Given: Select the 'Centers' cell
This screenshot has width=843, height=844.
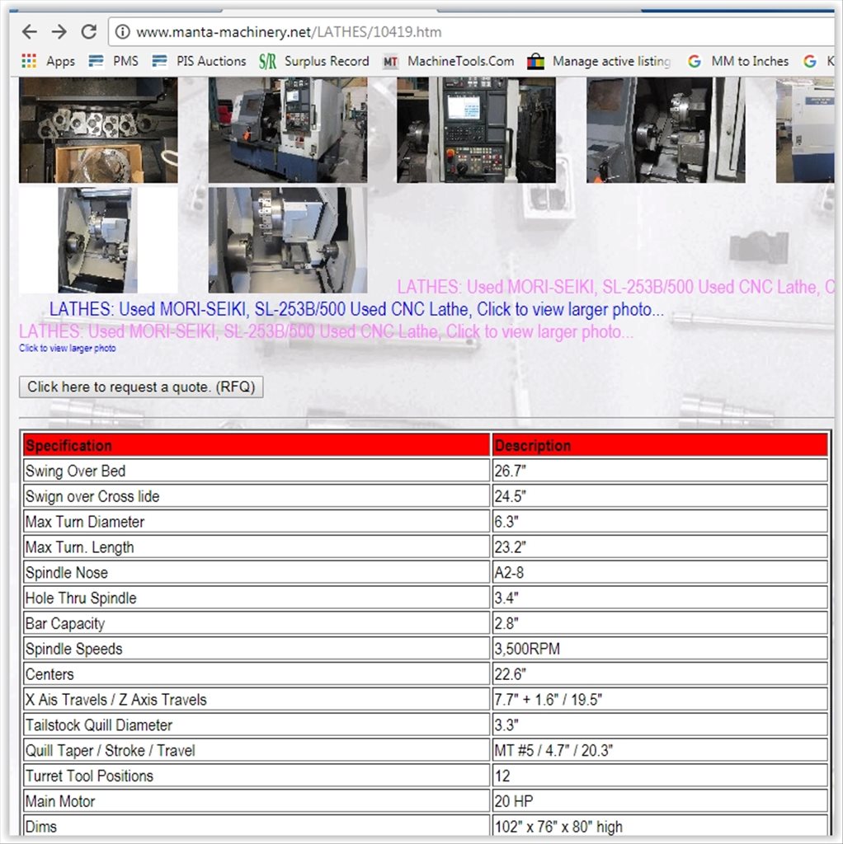Looking at the screenshot, I should pyautogui.click(x=257, y=674).
